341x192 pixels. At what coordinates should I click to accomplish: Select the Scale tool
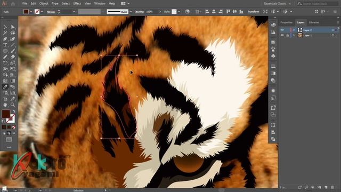[x=13, y=63]
